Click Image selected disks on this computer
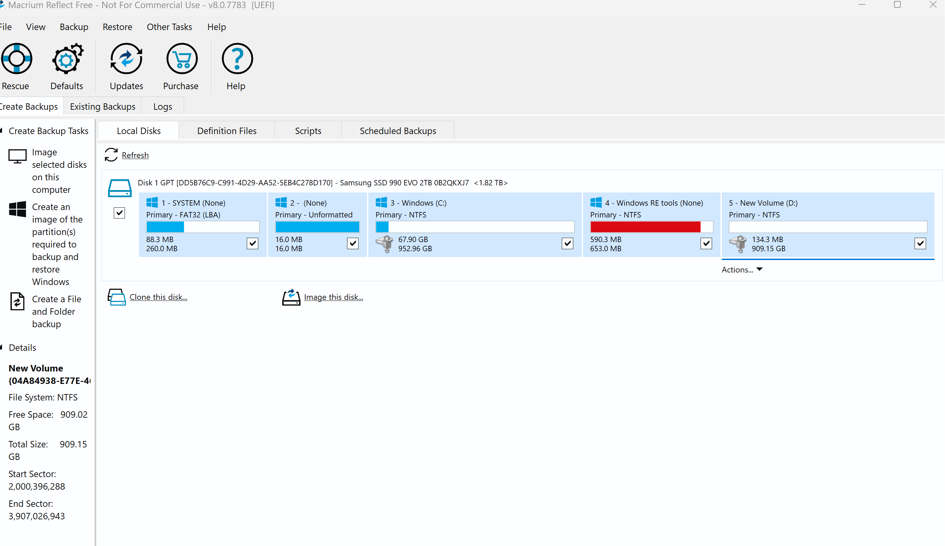Image resolution: width=945 pixels, height=546 pixels. pos(59,171)
